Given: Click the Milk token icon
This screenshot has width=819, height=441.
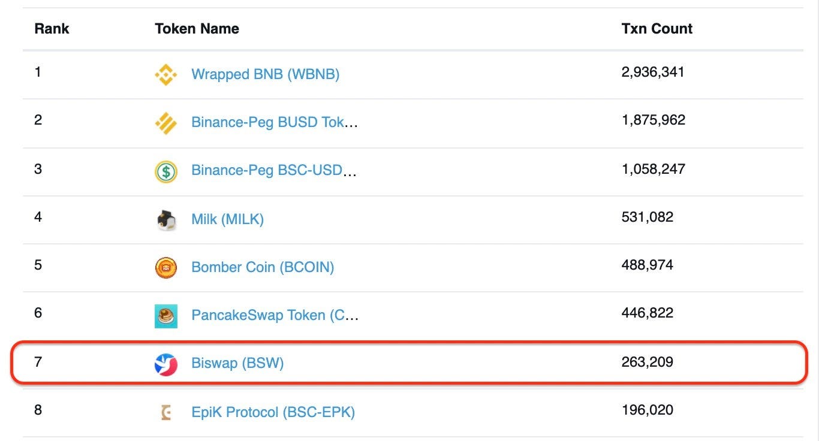Looking at the screenshot, I should [x=165, y=220].
